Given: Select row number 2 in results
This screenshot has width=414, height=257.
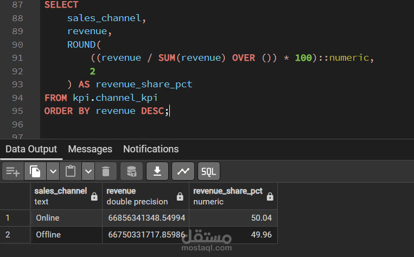Looking at the screenshot, I should pos(15,235).
